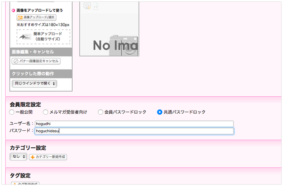Select the upload image radio option
283x186 pixels.
(x=13, y=10)
